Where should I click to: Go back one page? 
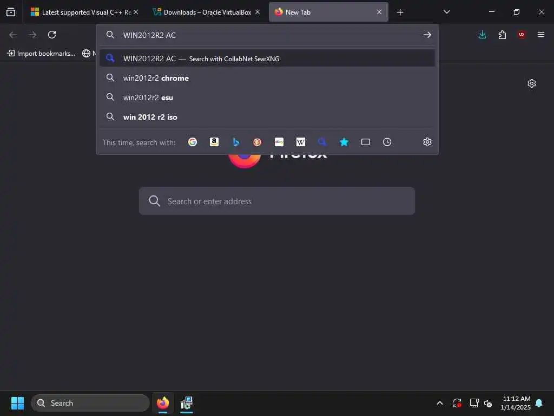point(13,35)
